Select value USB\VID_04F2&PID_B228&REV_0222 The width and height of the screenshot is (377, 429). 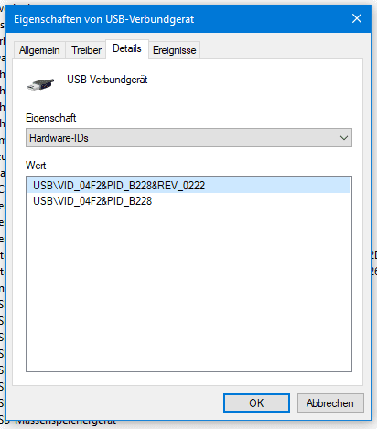tap(188, 186)
